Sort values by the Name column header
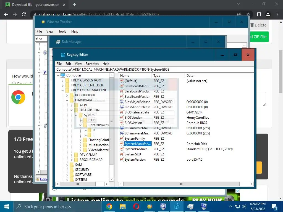Image resolution: width=283 pixels, height=212 pixels. click(x=135, y=76)
